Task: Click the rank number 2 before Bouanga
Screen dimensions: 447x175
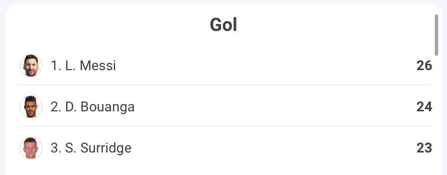Action: tap(55, 107)
